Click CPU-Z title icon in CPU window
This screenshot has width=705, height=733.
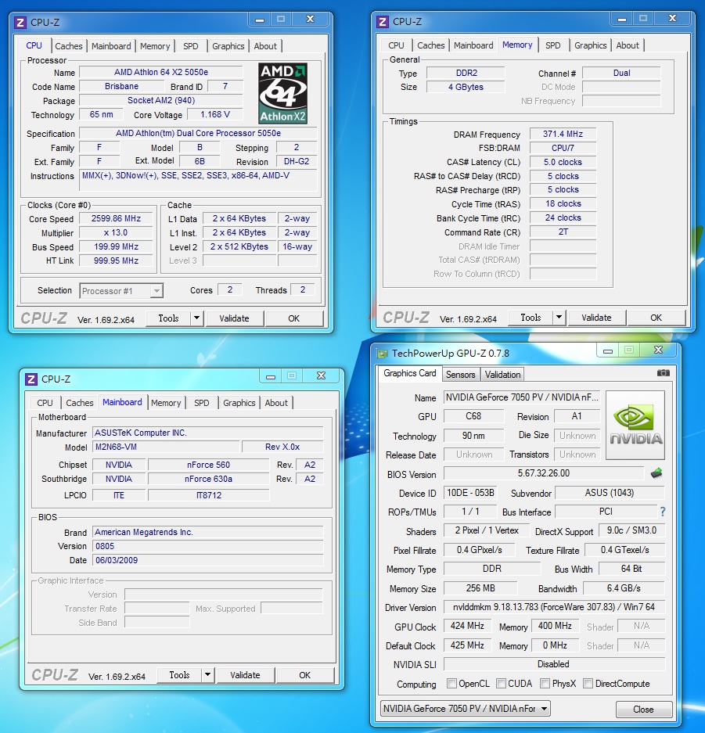(x=20, y=23)
